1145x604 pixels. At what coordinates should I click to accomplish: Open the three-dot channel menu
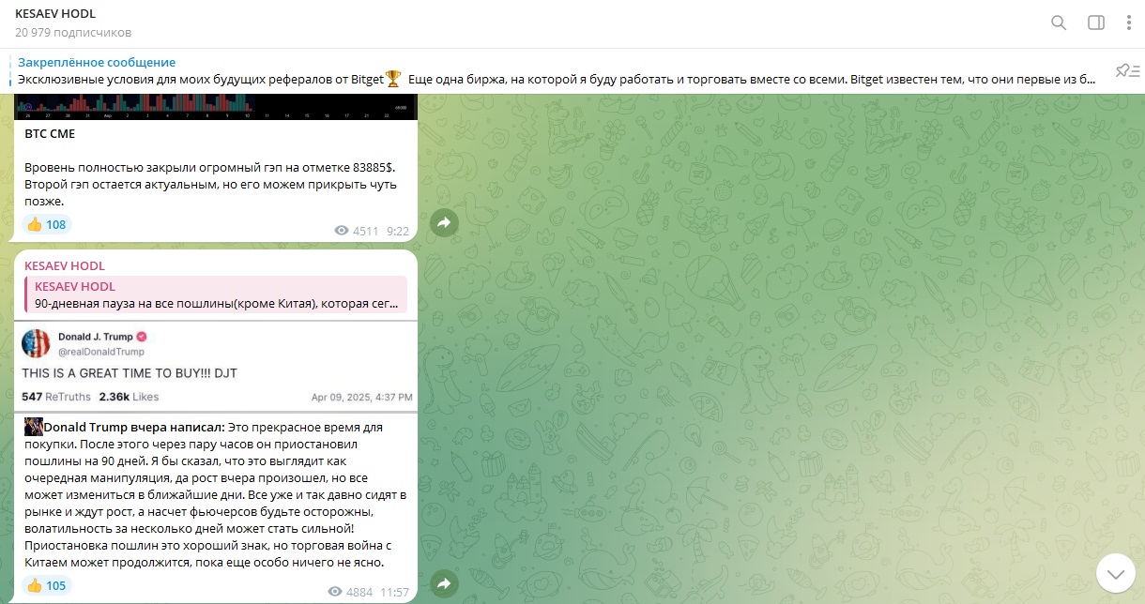coord(1129,23)
